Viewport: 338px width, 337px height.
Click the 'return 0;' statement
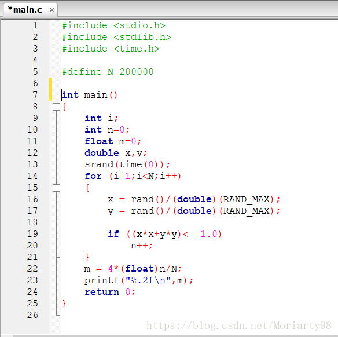pos(110,292)
